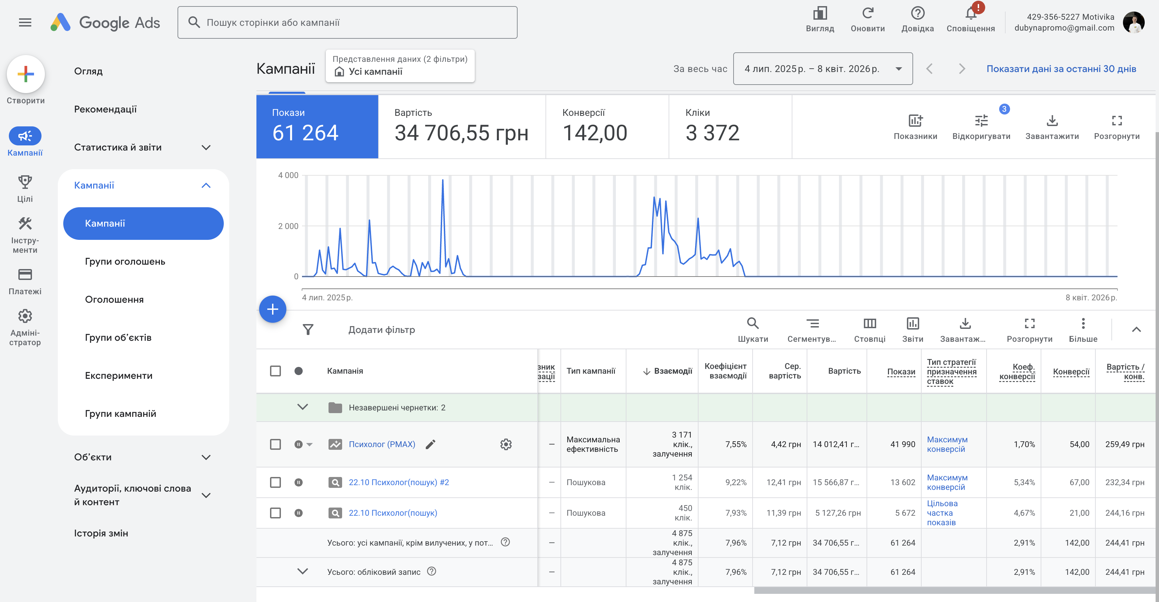The height and width of the screenshot is (602, 1159).
Task: Expand Аудиторії, ключові слова й контент
Action: pos(206,495)
